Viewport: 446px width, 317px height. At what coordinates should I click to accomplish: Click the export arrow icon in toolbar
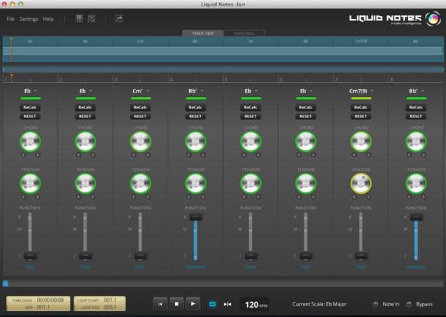(119, 18)
